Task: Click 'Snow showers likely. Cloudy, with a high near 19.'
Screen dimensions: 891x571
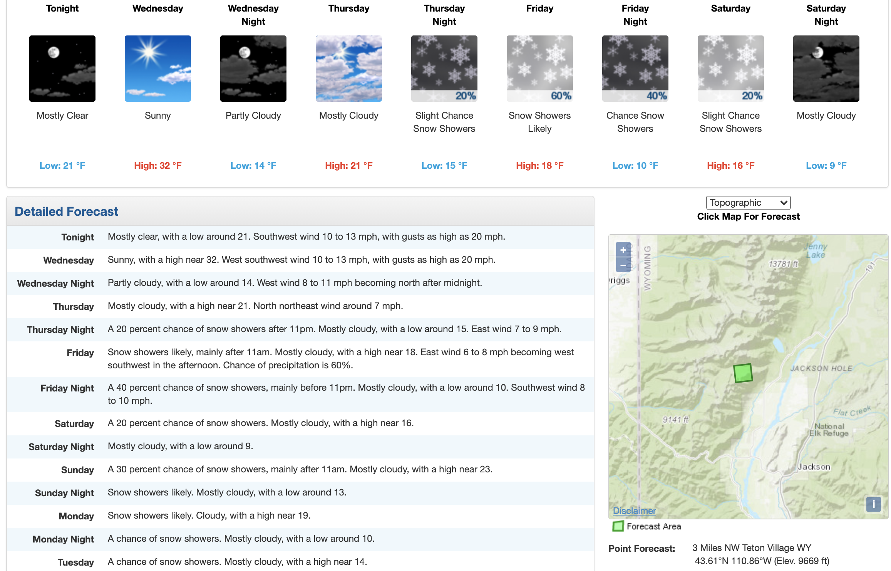Action: coord(209,516)
